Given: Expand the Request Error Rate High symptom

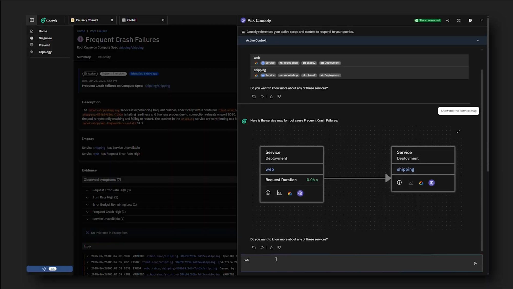Looking at the screenshot, I should point(87,190).
